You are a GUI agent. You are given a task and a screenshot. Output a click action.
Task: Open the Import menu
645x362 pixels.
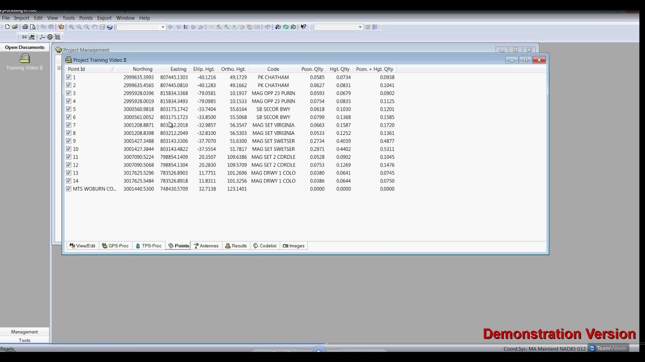pyautogui.click(x=22, y=18)
